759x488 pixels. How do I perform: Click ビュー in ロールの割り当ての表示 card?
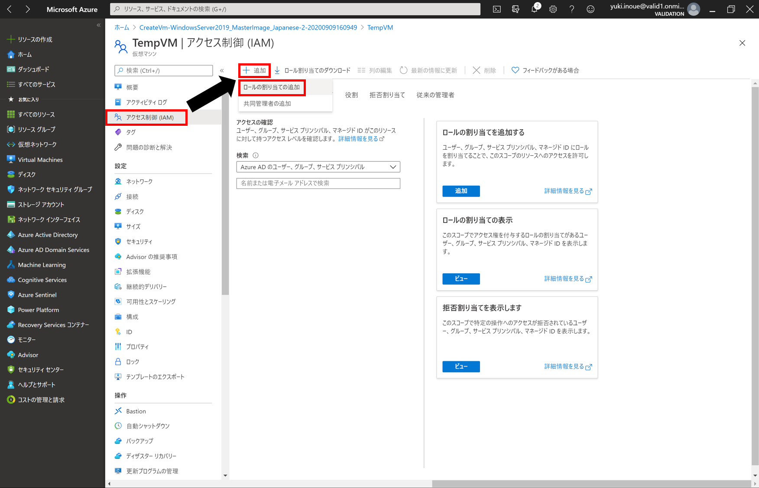point(461,279)
